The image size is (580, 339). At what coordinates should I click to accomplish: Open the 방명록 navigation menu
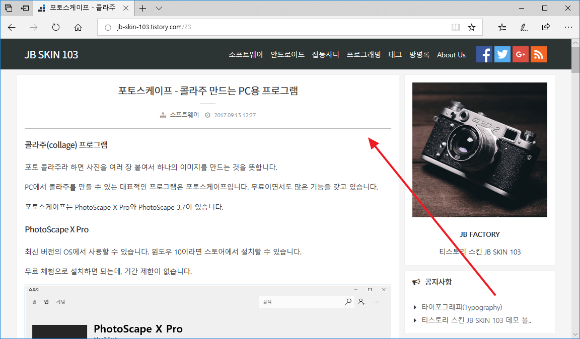(x=419, y=55)
